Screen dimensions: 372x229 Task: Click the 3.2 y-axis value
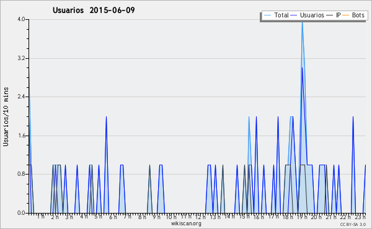click(x=21, y=58)
